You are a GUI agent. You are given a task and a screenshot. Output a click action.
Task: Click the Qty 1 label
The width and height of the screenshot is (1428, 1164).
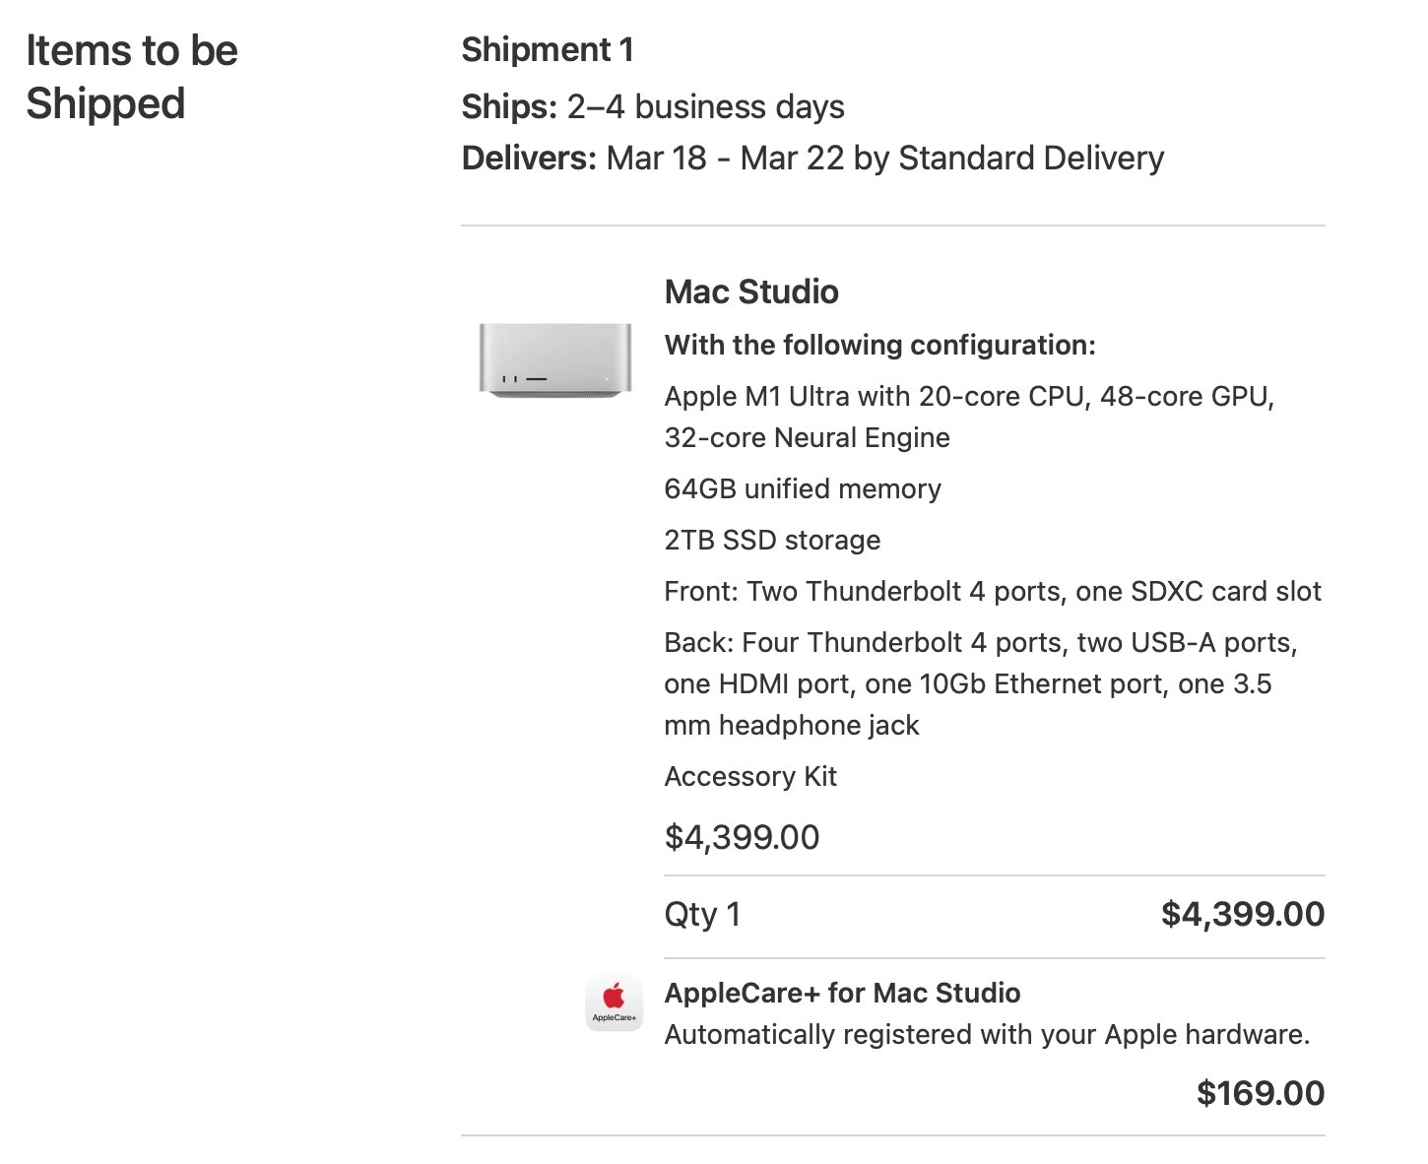pos(702,914)
